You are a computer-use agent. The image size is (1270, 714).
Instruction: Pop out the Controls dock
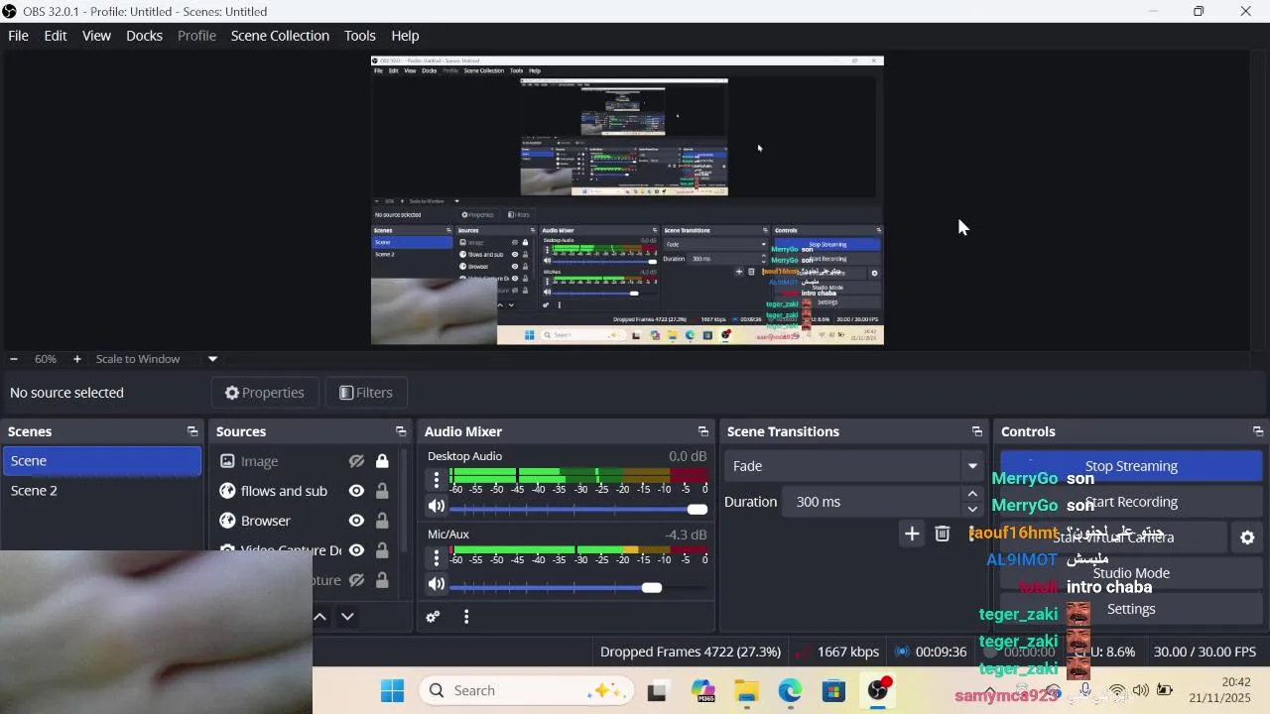(1258, 431)
